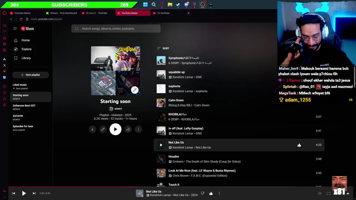Image resolution: width=356 pixels, height=200 pixels.
Task: Switch to the sora 2 - YouTube tab
Action: pyautogui.click(x=97, y=13)
